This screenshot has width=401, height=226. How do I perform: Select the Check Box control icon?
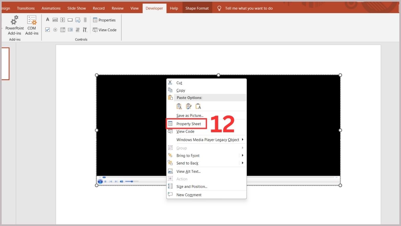click(48, 29)
